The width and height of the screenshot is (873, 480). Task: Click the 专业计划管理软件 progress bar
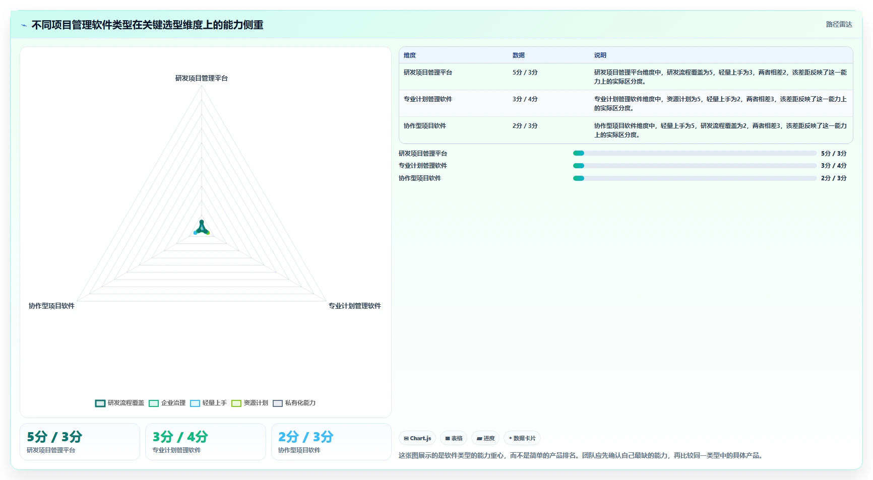pyautogui.click(x=695, y=166)
